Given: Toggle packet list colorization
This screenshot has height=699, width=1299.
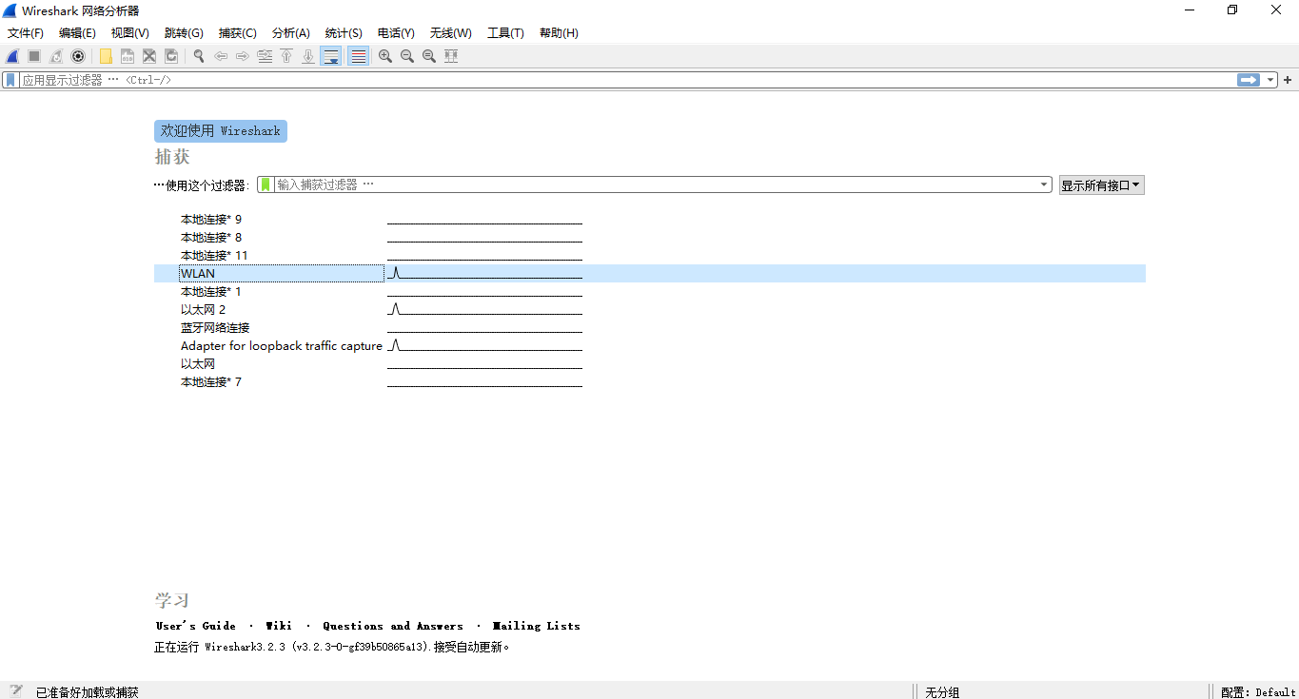Looking at the screenshot, I should click(359, 56).
